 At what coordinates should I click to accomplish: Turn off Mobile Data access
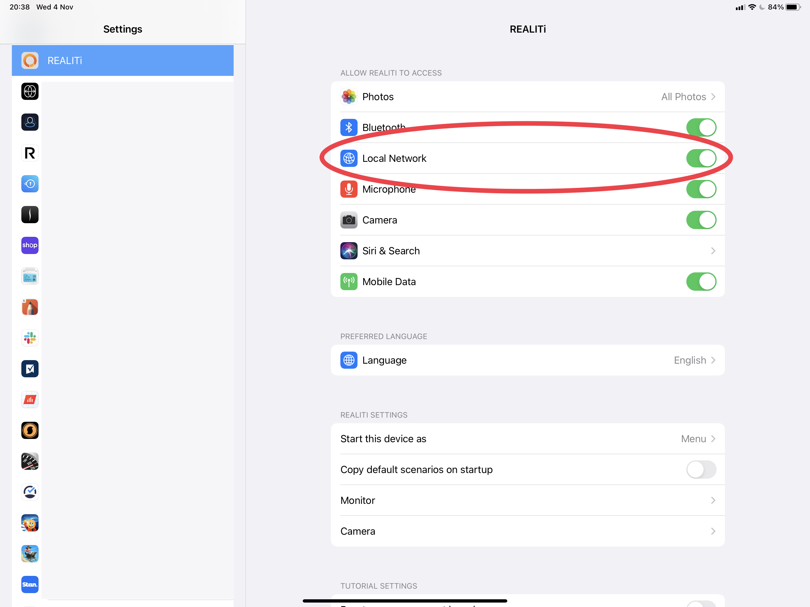(701, 282)
